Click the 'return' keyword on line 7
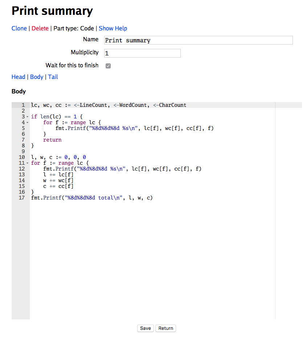Screen dimensions: 306x344 pos(52,140)
